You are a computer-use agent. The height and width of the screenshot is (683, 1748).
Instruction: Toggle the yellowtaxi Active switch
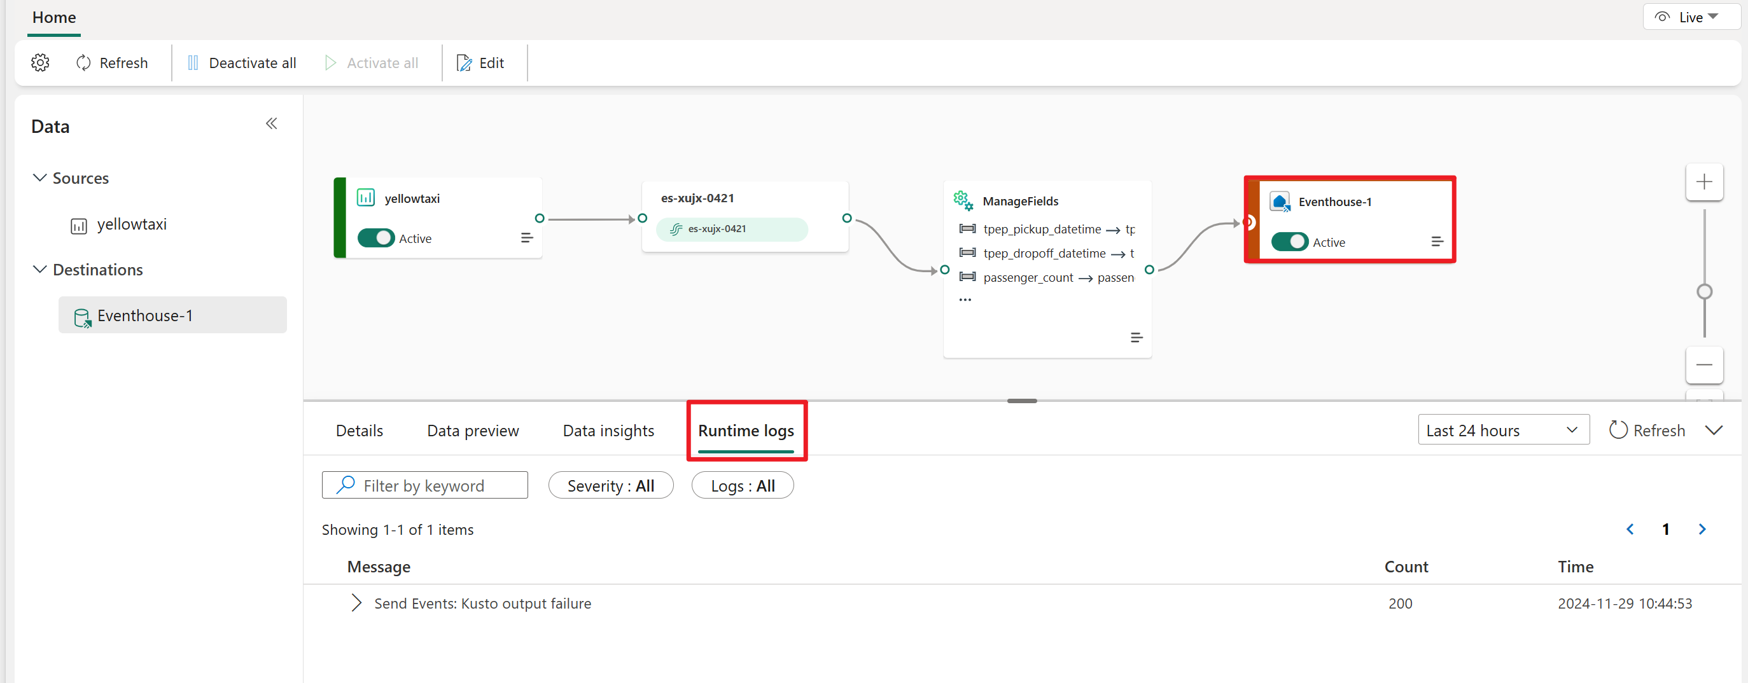[x=376, y=238]
